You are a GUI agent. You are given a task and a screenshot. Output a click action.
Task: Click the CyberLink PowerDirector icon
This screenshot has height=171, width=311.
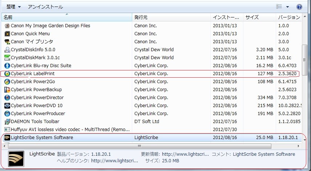[x=7, y=98]
